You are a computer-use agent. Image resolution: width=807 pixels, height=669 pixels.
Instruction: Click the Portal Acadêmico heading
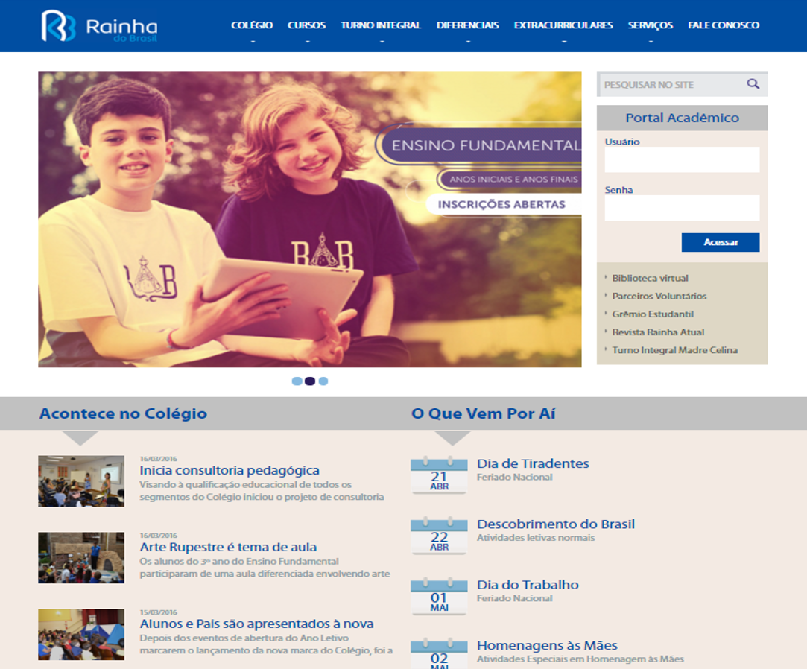point(682,118)
